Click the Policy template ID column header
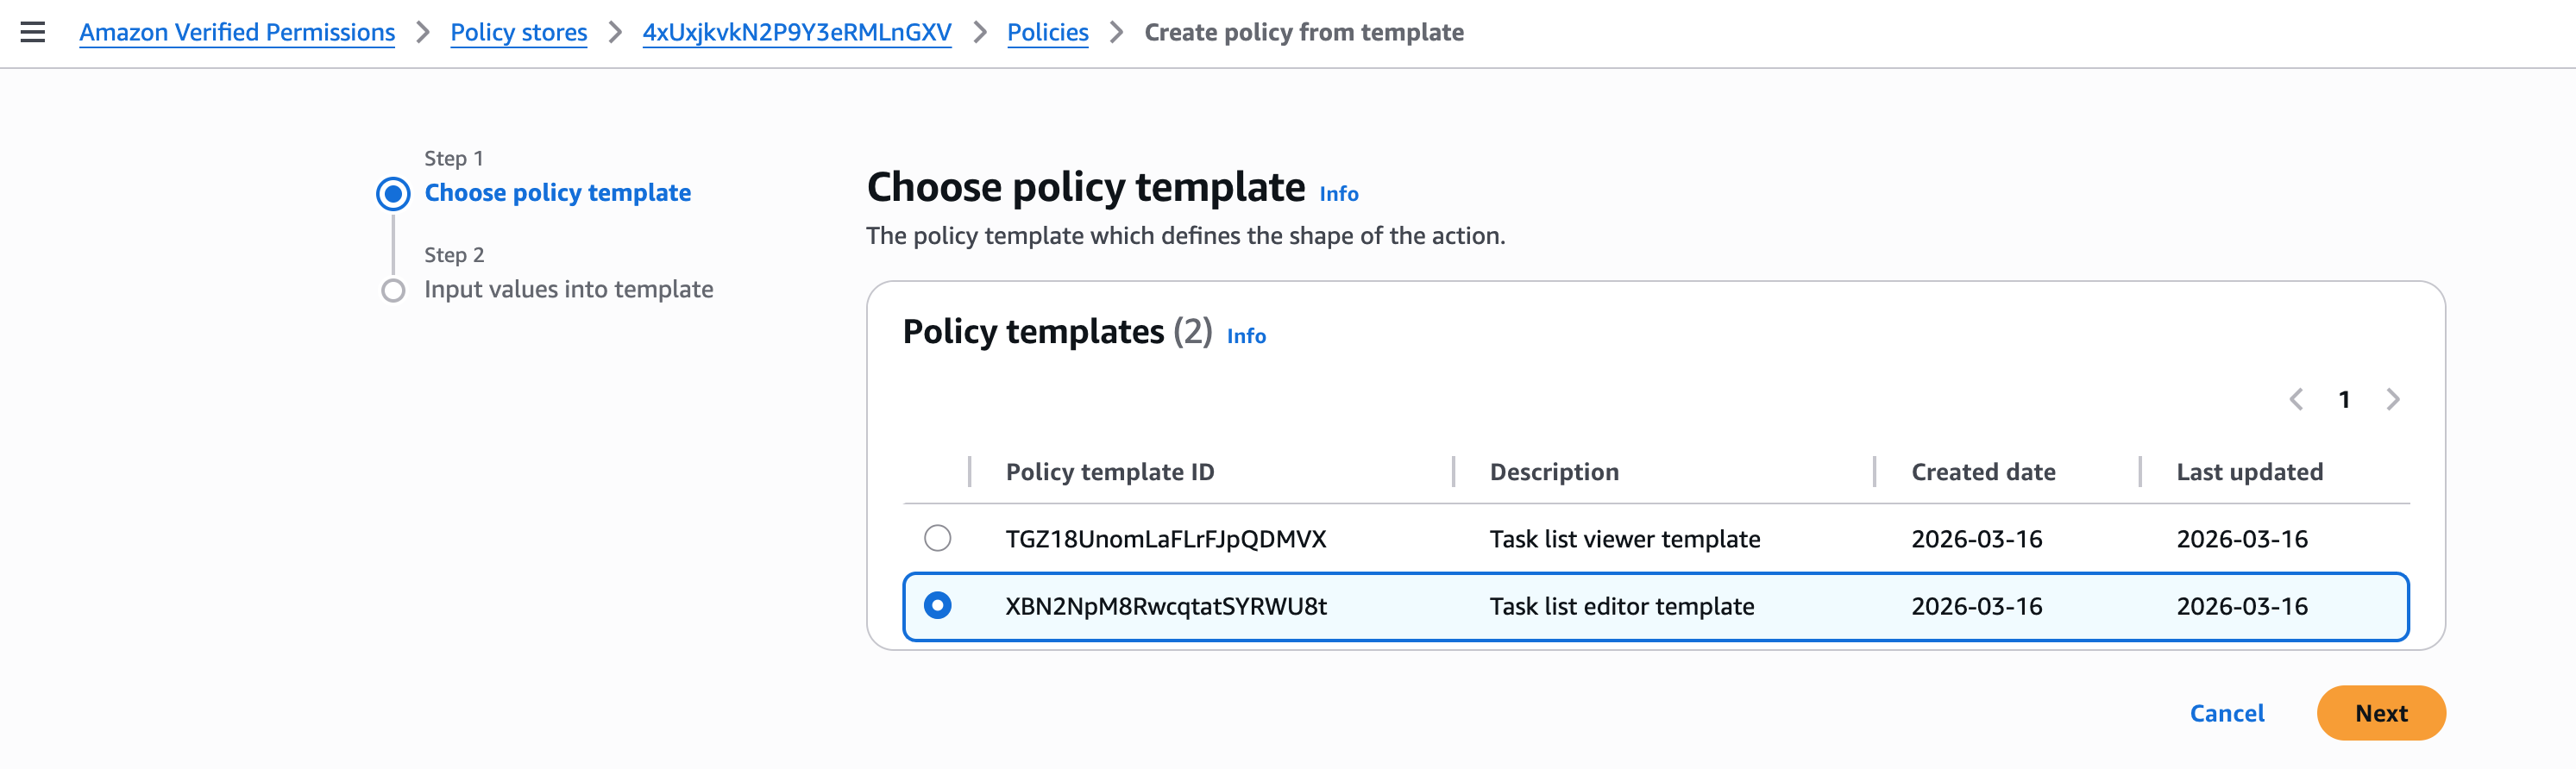Screen dimensions: 2576x769 click(x=1109, y=472)
